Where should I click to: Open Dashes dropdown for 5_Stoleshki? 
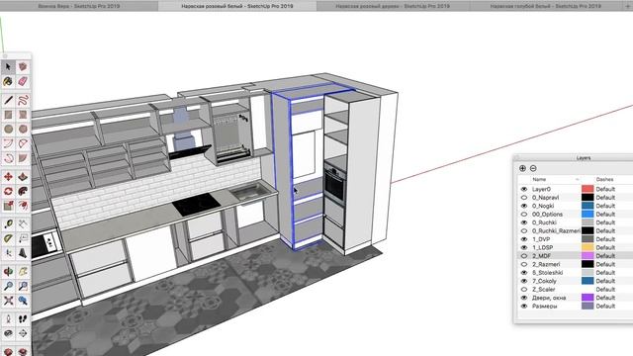click(x=605, y=273)
